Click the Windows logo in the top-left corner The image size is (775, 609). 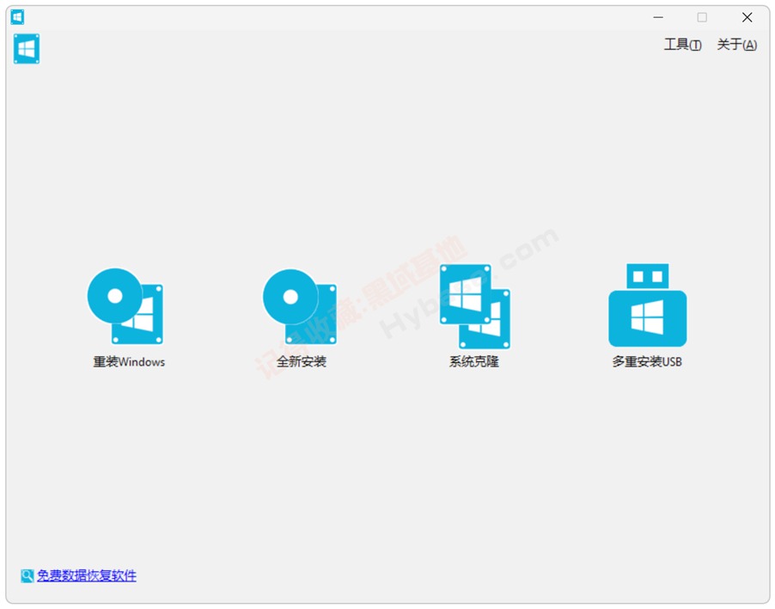click(x=26, y=49)
